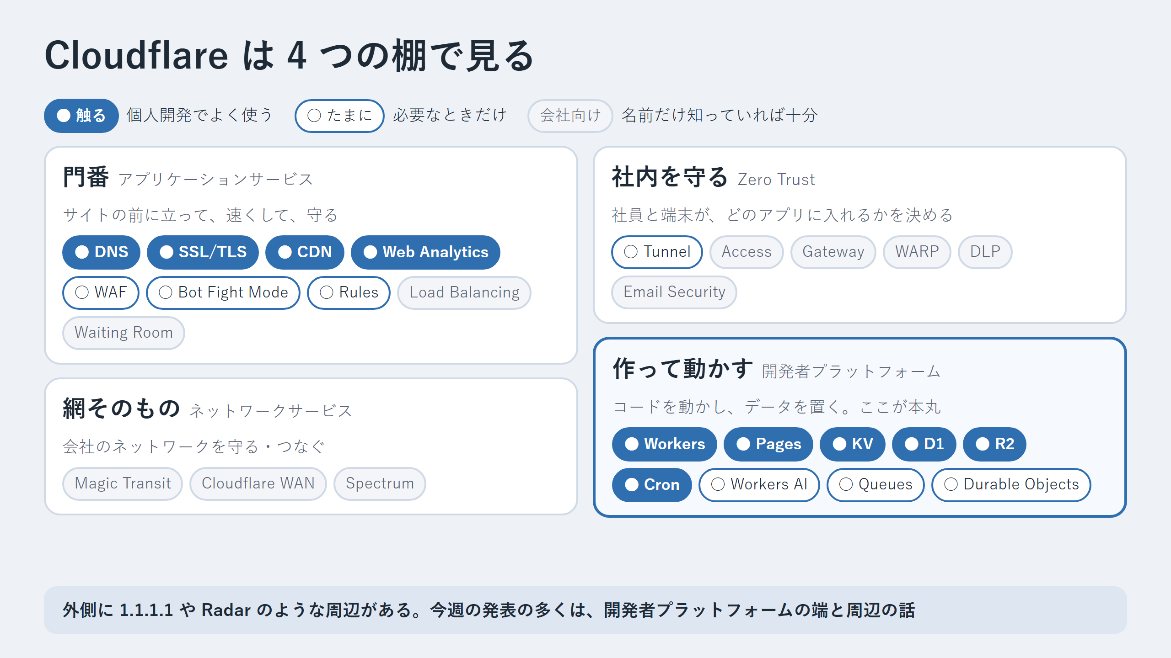Image resolution: width=1171 pixels, height=658 pixels.
Task: Click the 'Zero Trust' subtitle
Action: [x=776, y=180]
